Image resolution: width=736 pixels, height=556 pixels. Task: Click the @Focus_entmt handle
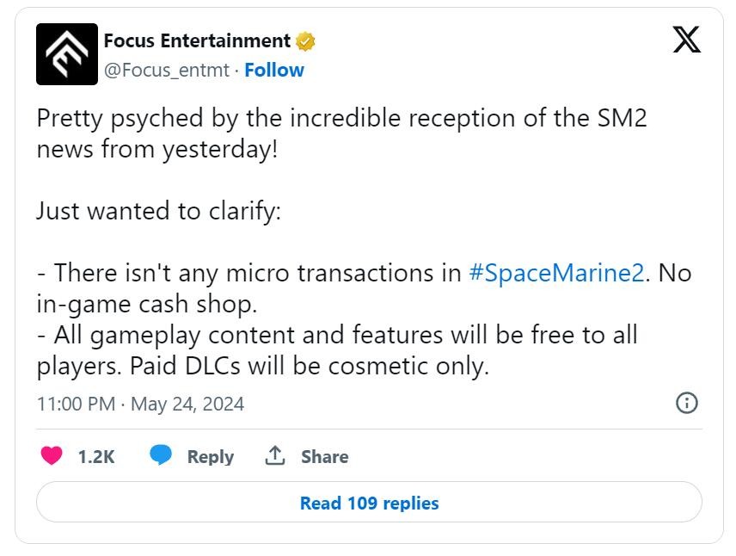(x=166, y=70)
